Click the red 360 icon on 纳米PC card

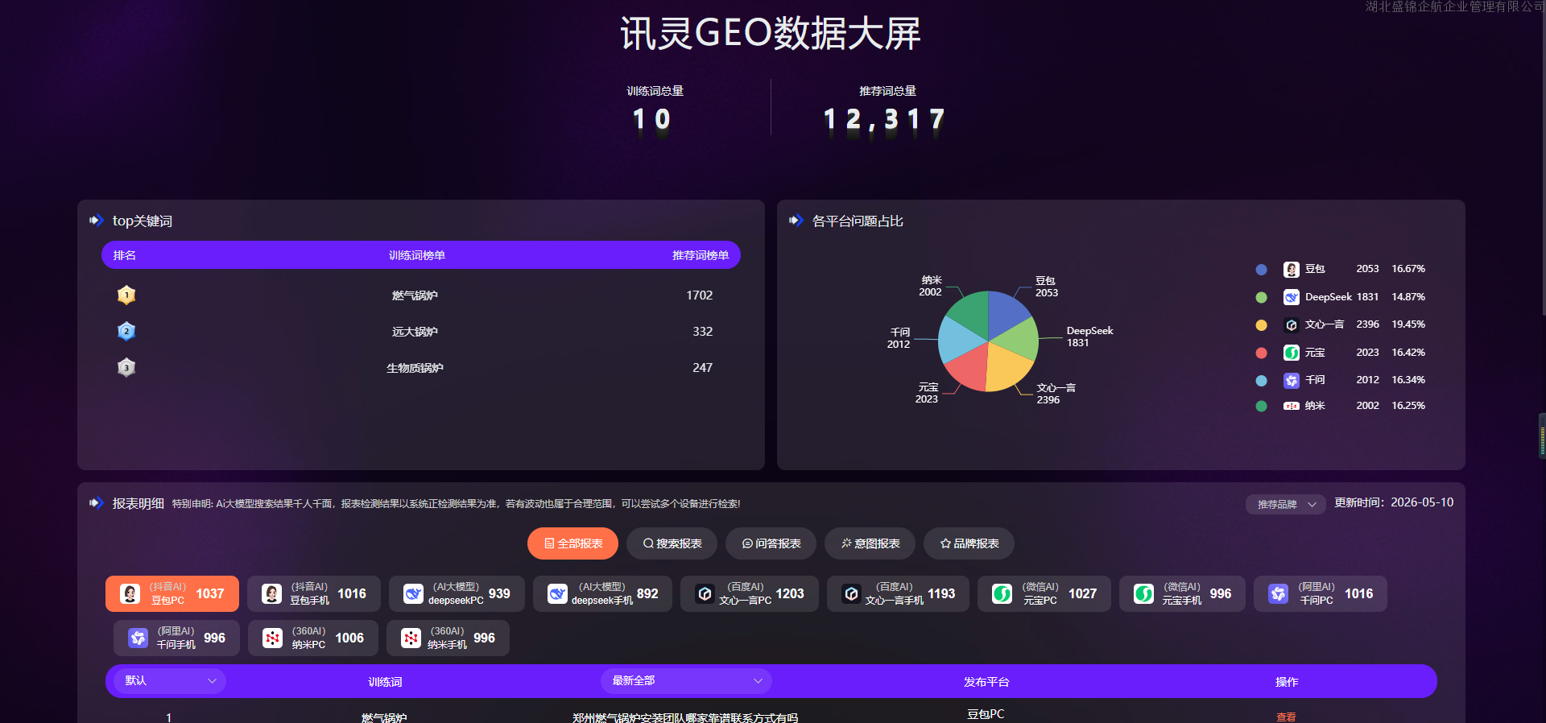tap(273, 638)
